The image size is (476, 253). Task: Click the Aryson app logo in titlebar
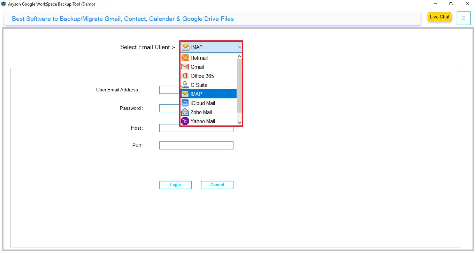click(x=3, y=4)
